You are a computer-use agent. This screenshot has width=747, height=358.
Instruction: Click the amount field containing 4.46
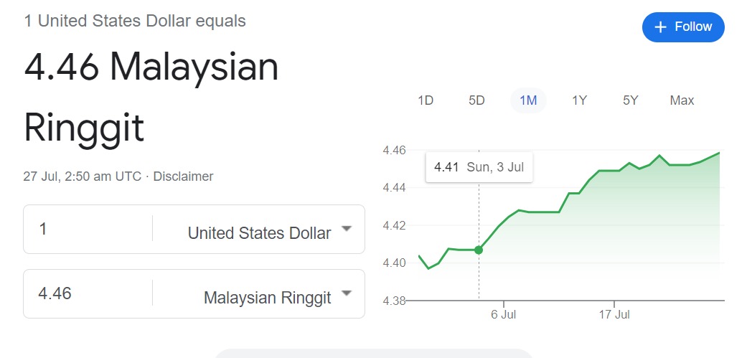point(88,293)
